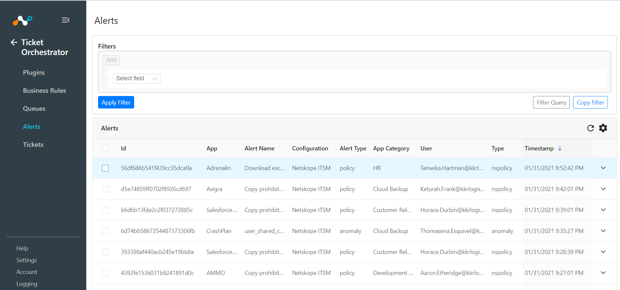Image resolution: width=620 pixels, height=290 pixels.
Task: Expand row timestamped 9:39:01 PM
Action: tap(603, 210)
